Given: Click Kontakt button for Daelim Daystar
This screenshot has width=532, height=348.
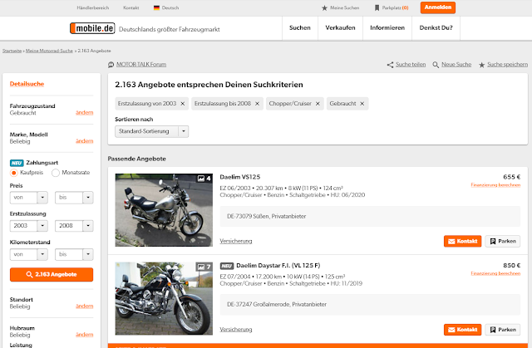Looking at the screenshot, I should (462, 330).
